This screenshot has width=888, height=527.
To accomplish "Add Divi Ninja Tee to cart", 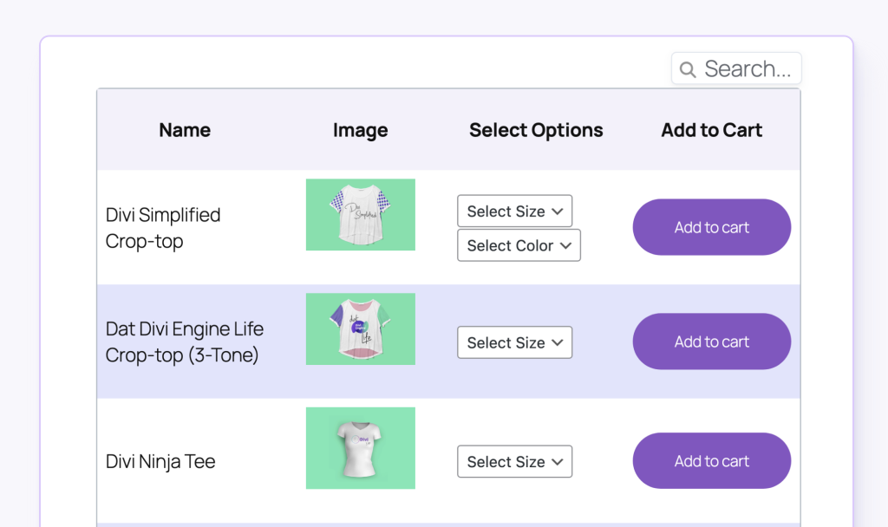I will [712, 461].
